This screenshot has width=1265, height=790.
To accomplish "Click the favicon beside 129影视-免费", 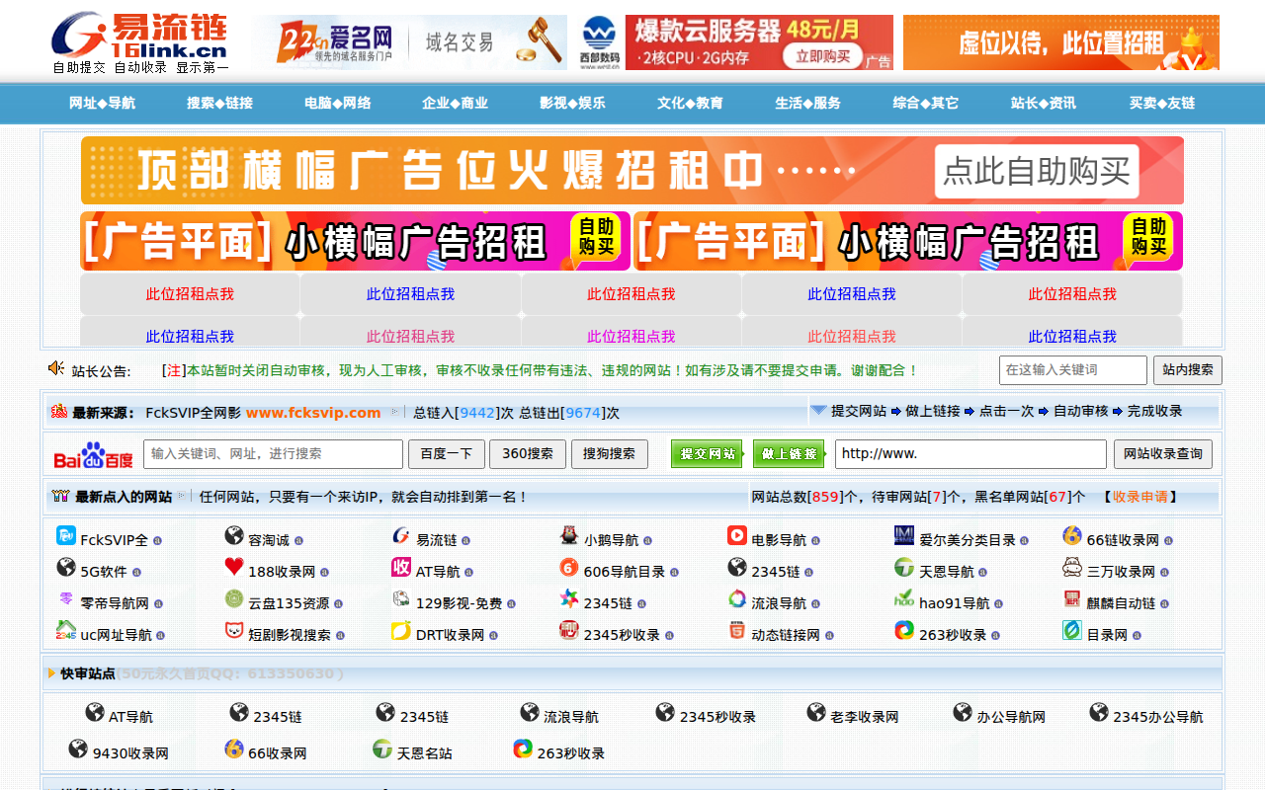I will 401,599.
